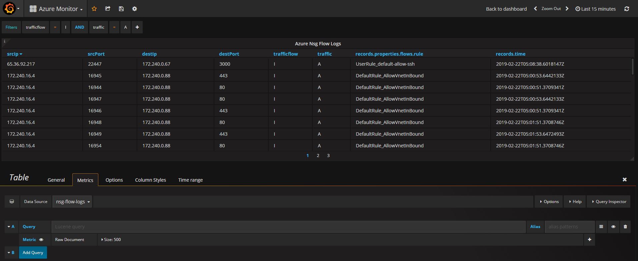Viewport: 638px width, 261px height.
Task: Refresh the dashboard
Action: pos(627,9)
